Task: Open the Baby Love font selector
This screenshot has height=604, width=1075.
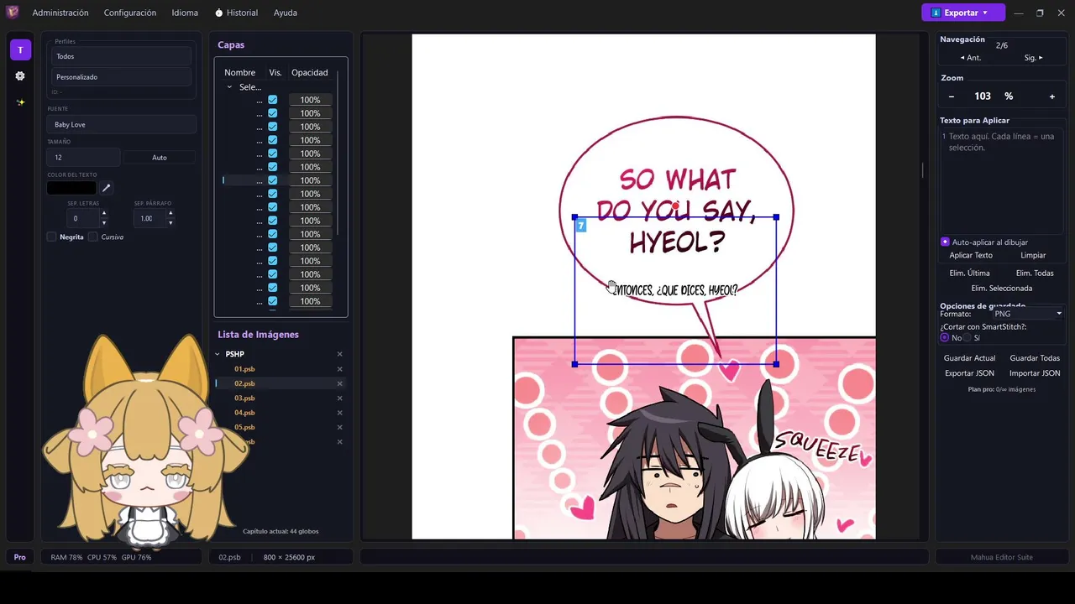Action: click(x=122, y=124)
